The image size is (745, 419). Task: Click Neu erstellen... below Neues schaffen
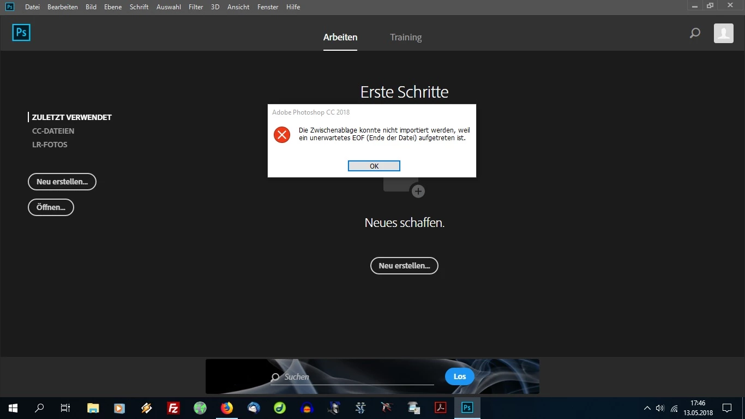(404, 266)
